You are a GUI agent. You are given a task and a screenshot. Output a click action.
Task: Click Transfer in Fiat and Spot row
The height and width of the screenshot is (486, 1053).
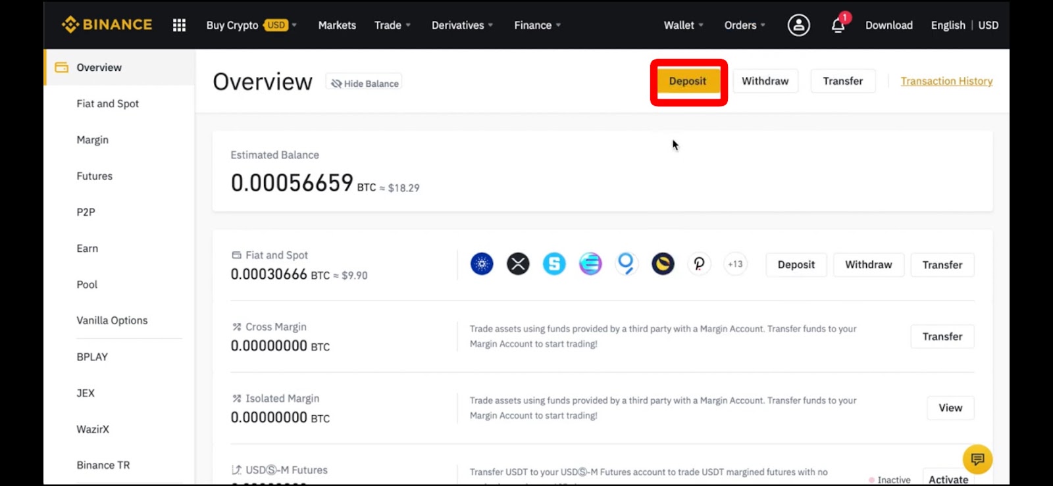(942, 264)
